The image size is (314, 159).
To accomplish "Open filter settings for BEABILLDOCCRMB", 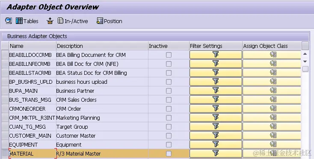I will (216, 55).
